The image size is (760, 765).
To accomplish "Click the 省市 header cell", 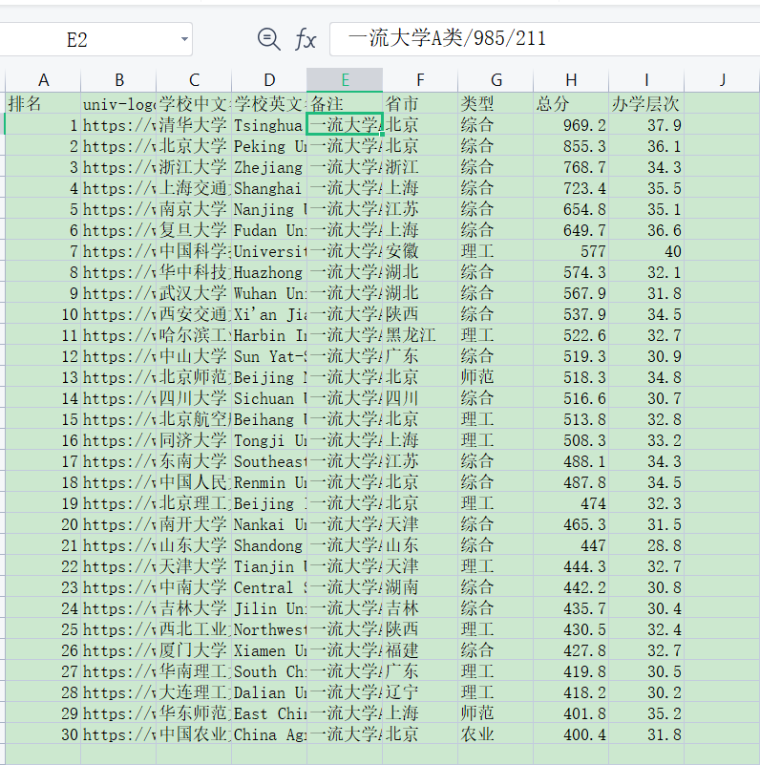I will (420, 103).
